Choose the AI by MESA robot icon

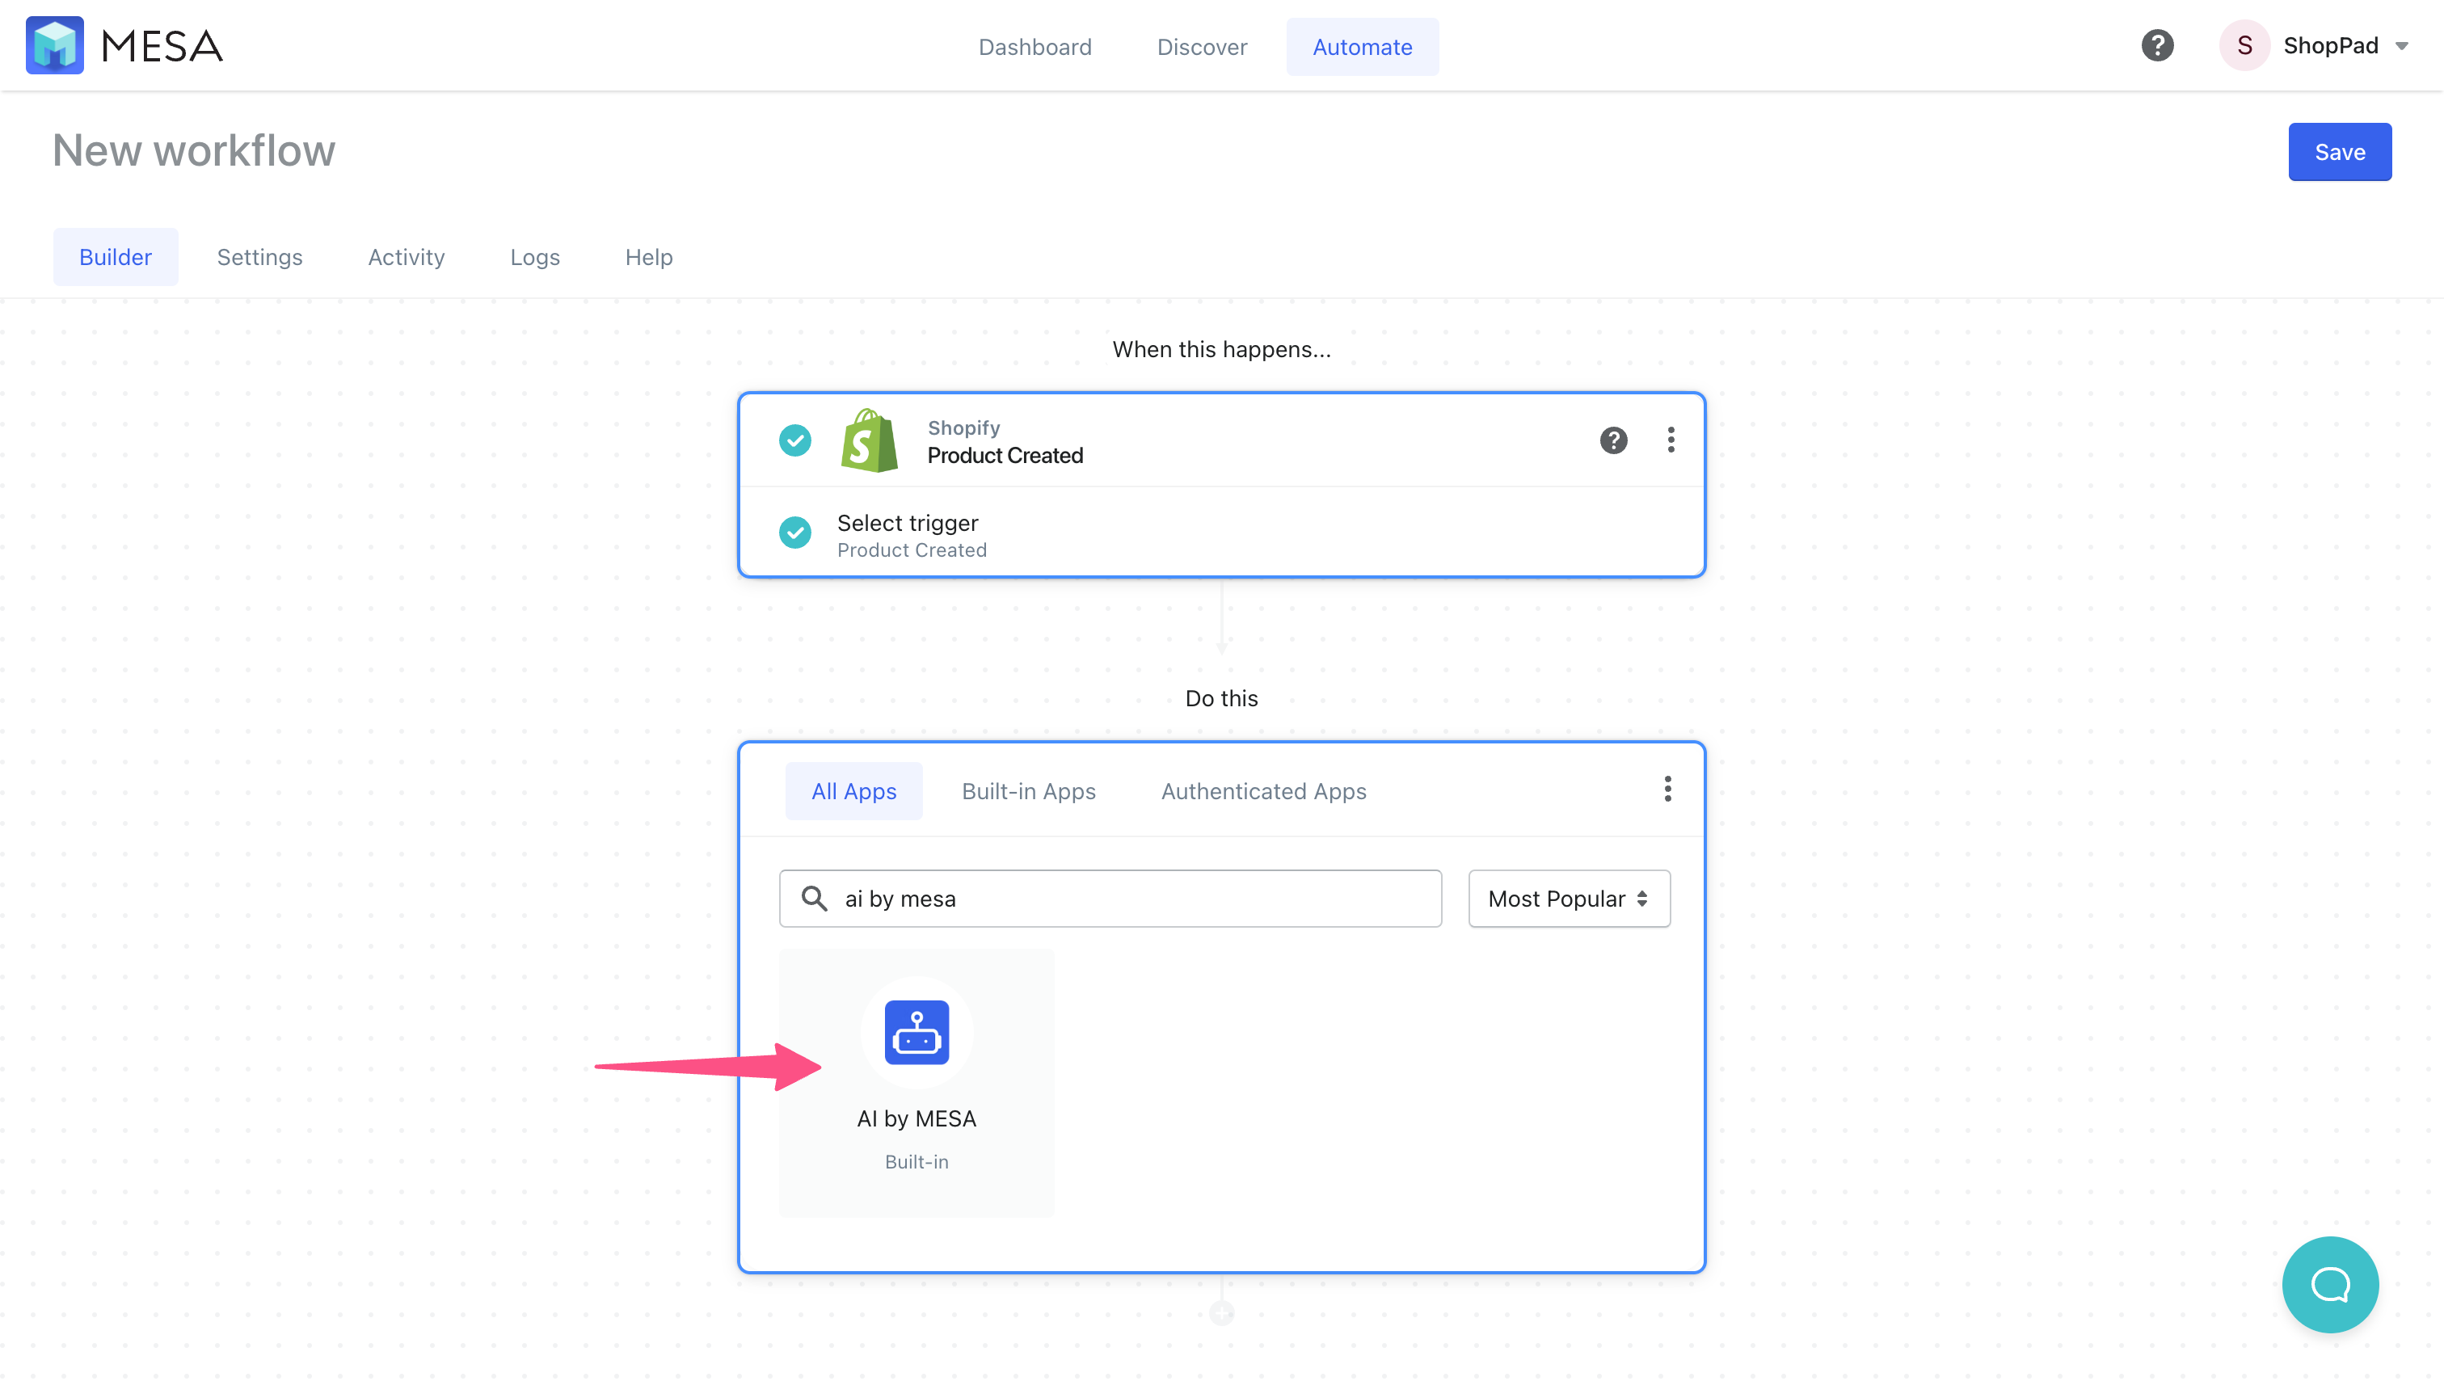pyautogui.click(x=917, y=1033)
